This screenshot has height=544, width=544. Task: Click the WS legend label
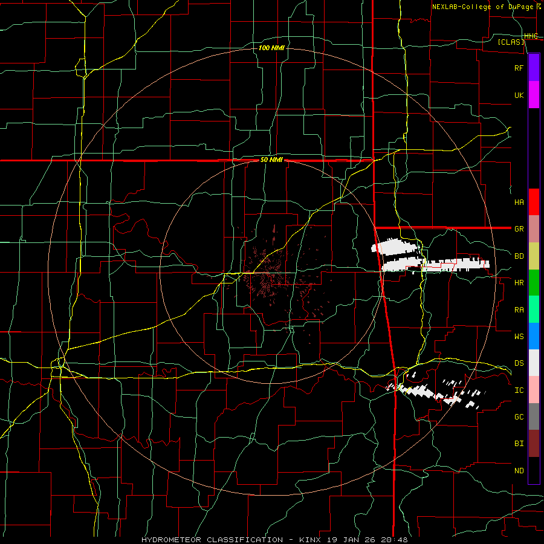[519, 337]
